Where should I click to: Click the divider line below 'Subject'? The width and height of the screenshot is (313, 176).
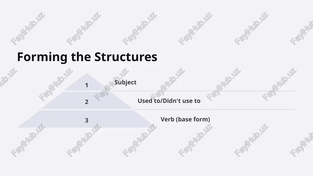(203, 91)
